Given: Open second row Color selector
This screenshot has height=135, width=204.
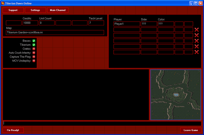Looking at the screenshot, I should point(166,30).
